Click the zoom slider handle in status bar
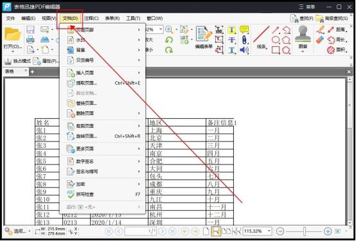Viewport: 356px width, 241px height. pyautogui.click(x=305, y=231)
